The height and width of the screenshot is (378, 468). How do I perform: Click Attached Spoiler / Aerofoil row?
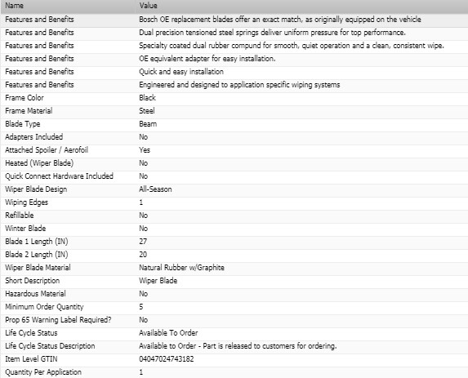pos(234,150)
